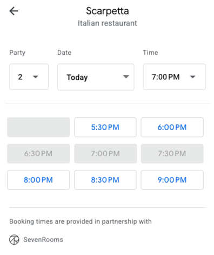214x255 pixels.
Task: Open the Party size dropdown arrow
Action: (x=36, y=77)
